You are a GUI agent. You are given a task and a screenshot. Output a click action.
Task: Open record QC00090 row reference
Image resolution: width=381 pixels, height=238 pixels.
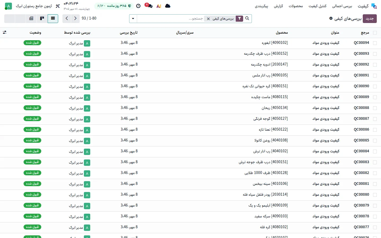click(x=361, y=86)
